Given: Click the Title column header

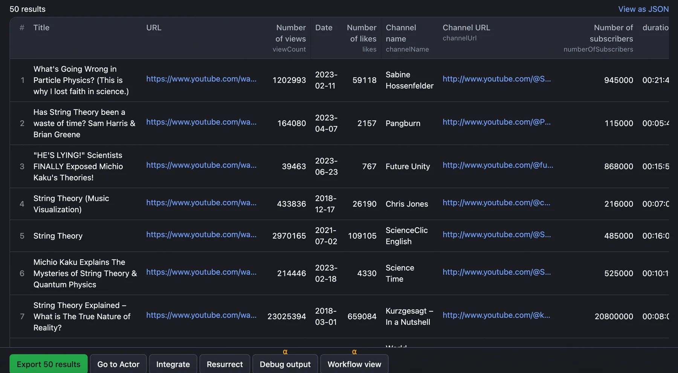Looking at the screenshot, I should pyautogui.click(x=41, y=28).
